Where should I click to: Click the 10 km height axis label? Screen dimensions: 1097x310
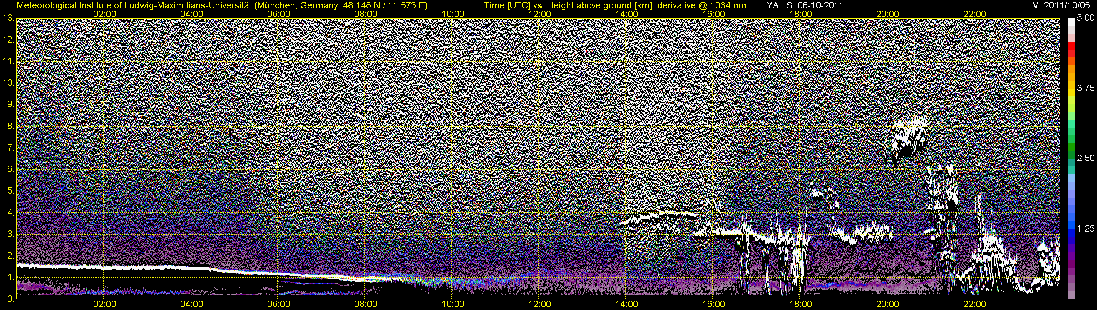point(8,83)
